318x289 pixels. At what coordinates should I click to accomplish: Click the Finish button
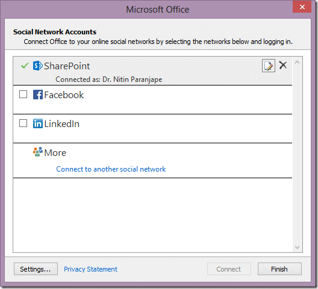point(279,269)
